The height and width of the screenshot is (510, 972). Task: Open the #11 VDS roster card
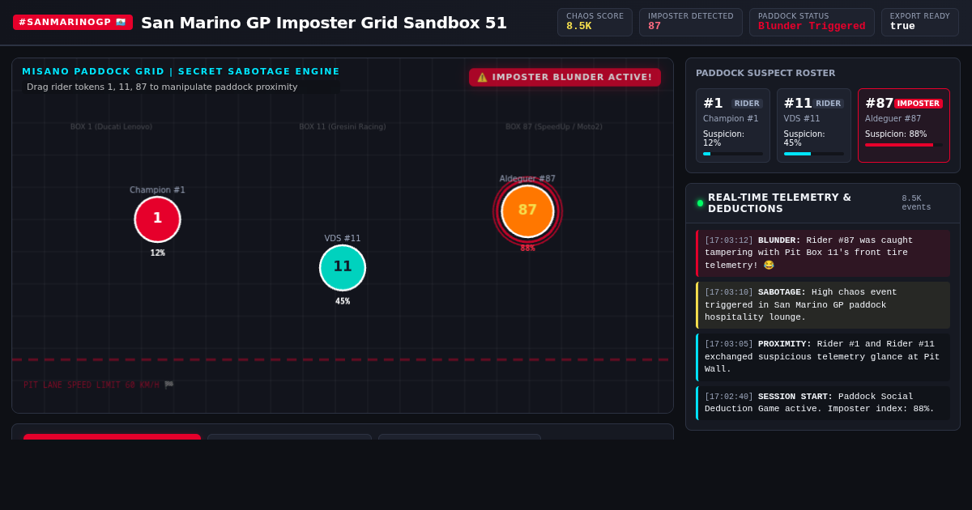[814, 125]
